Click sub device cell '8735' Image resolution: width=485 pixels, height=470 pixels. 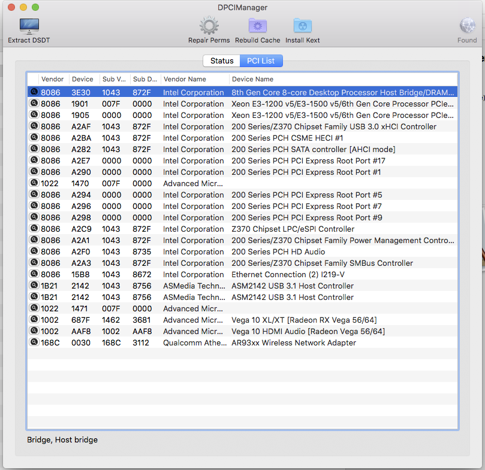tap(141, 252)
